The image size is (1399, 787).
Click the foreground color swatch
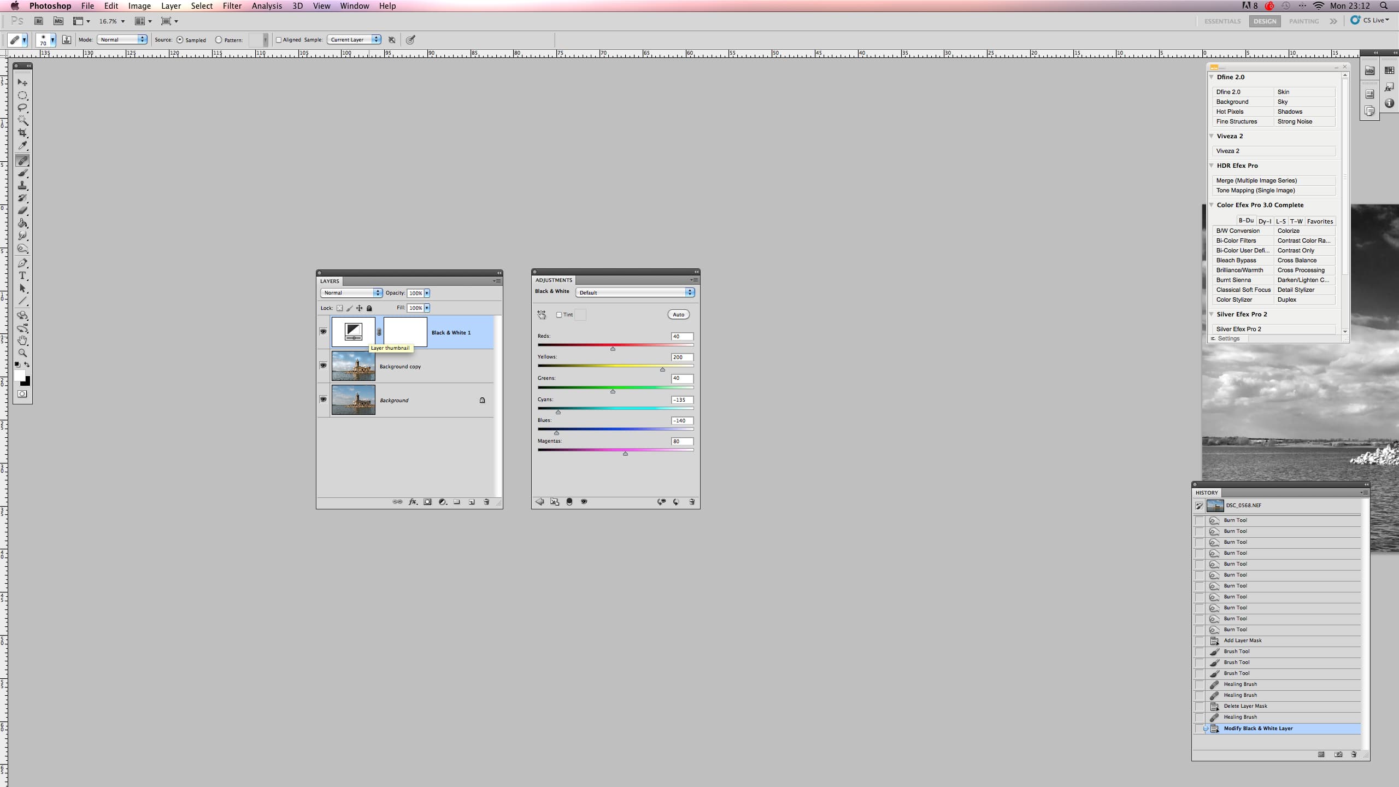coord(19,375)
